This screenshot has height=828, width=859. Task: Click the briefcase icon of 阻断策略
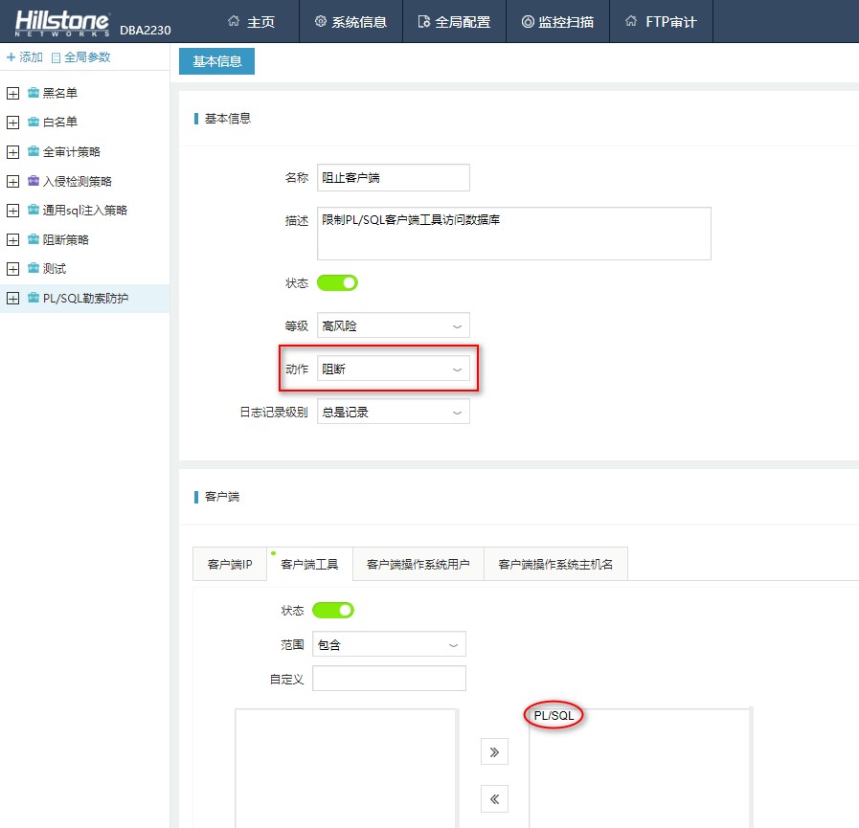[34, 239]
